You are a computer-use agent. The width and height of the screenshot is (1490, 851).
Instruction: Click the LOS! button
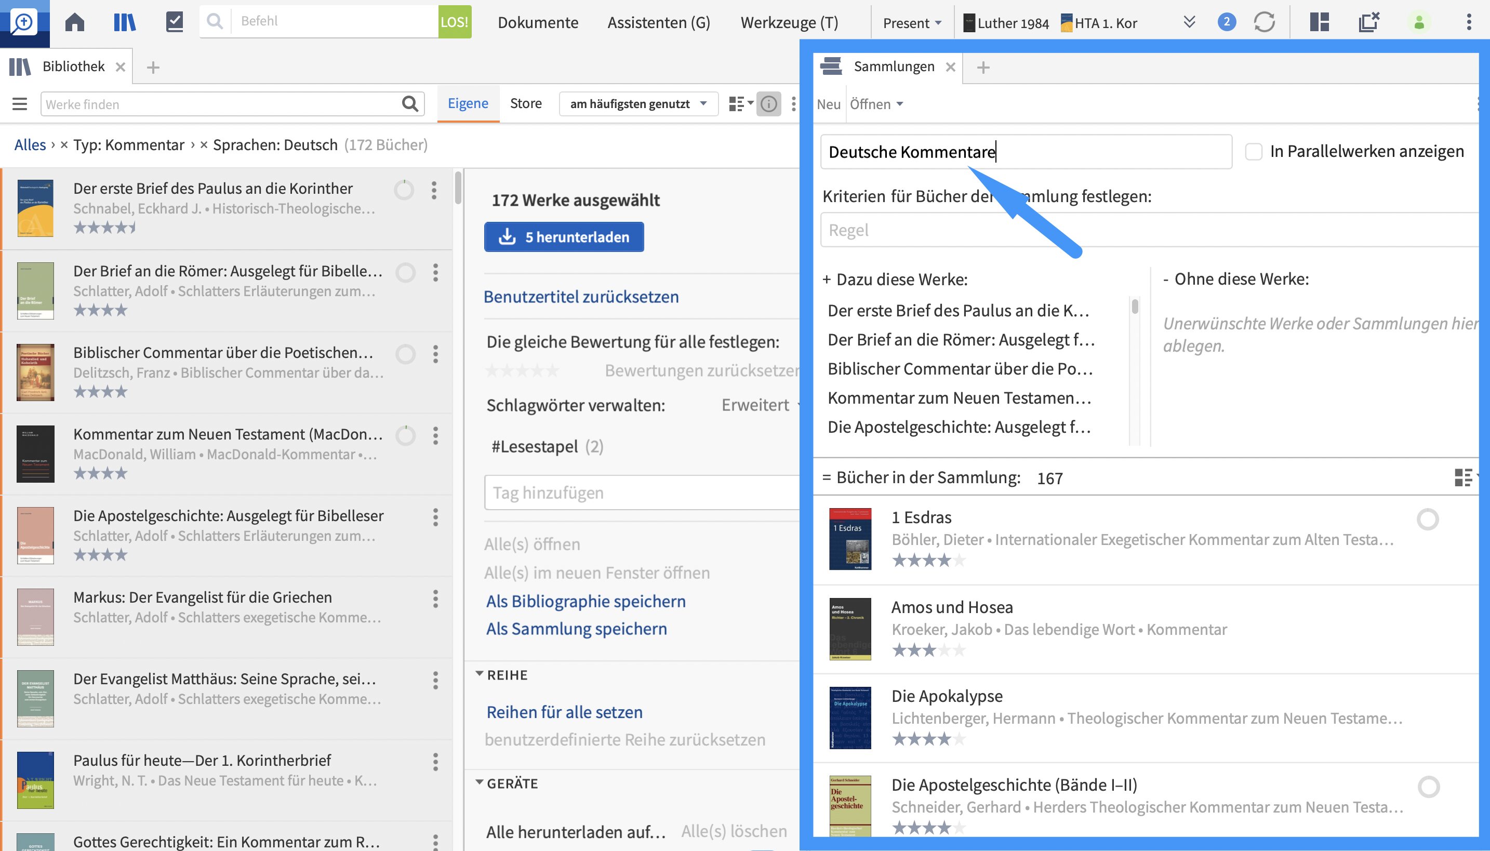pos(454,22)
